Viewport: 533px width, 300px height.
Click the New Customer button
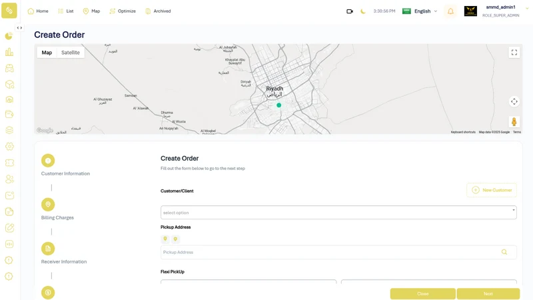(492, 190)
